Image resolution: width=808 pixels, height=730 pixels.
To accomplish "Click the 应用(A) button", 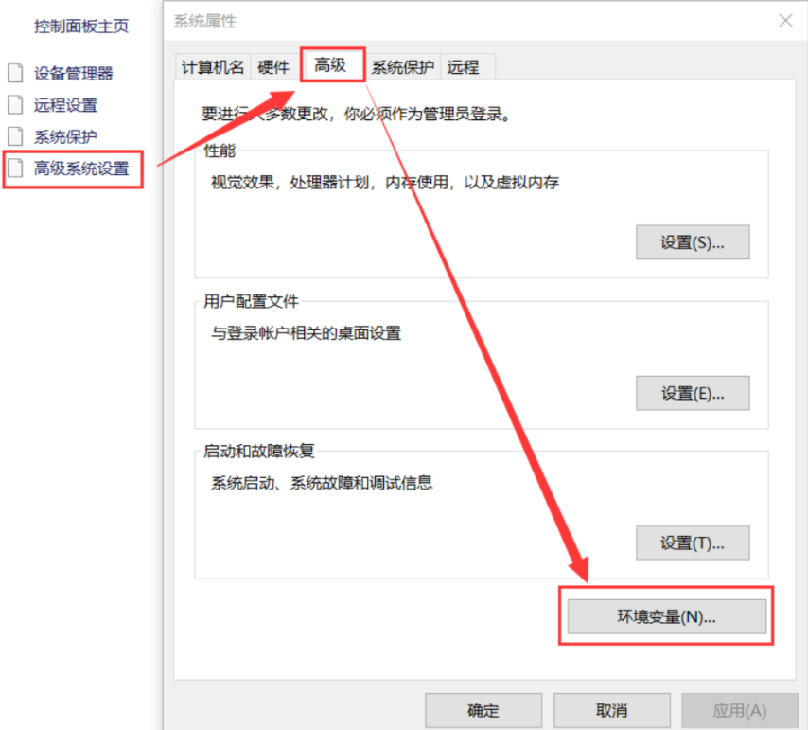I will tap(740, 710).
